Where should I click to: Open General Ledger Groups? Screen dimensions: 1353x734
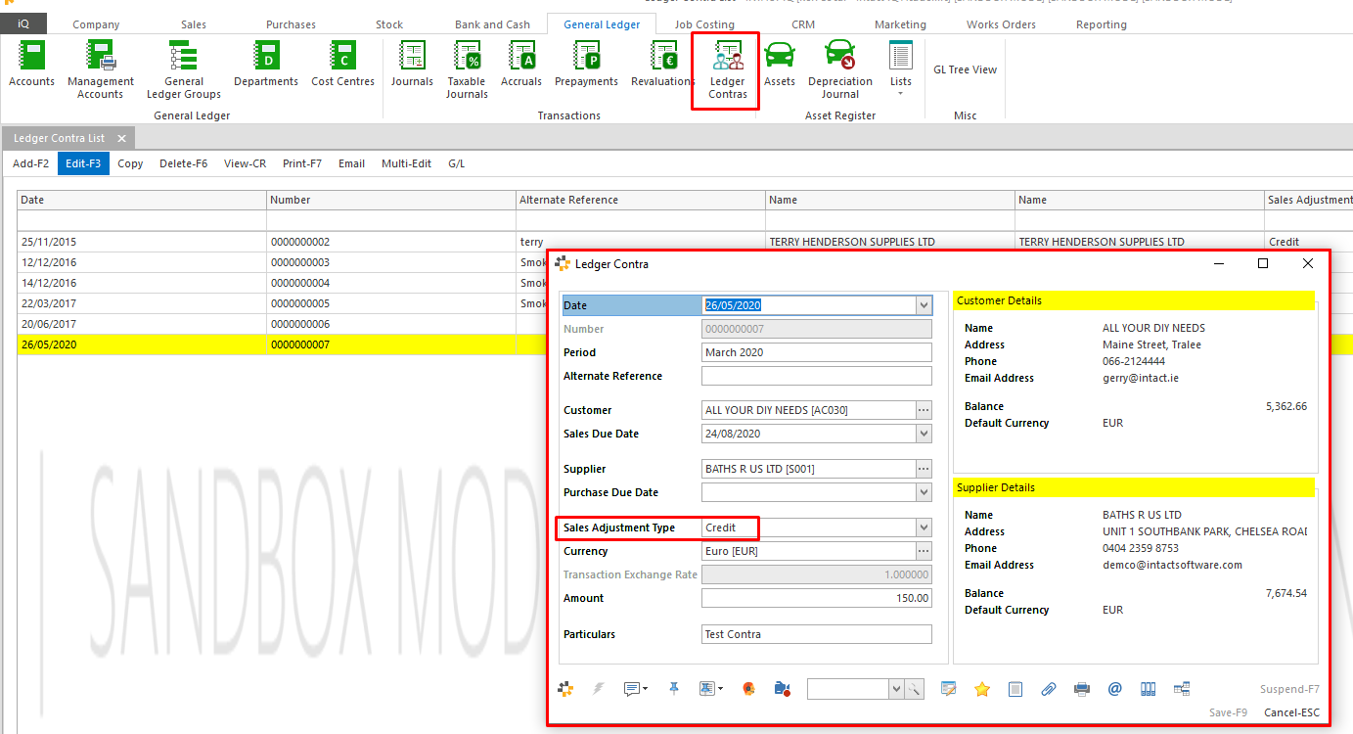(183, 69)
